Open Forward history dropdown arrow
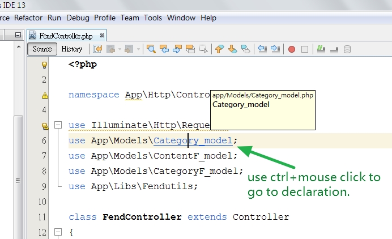 [x=138, y=49]
